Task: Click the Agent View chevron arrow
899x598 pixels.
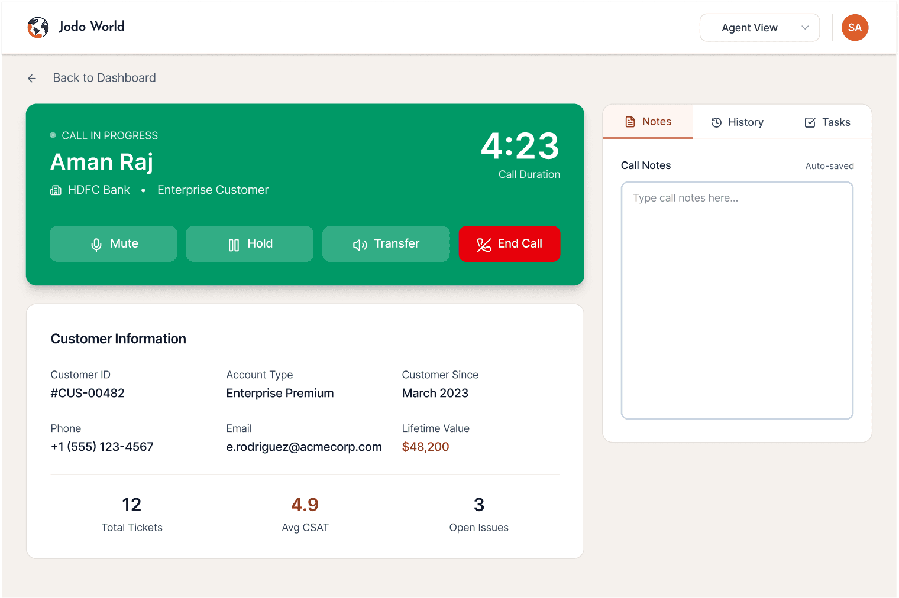Action: point(805,28)
